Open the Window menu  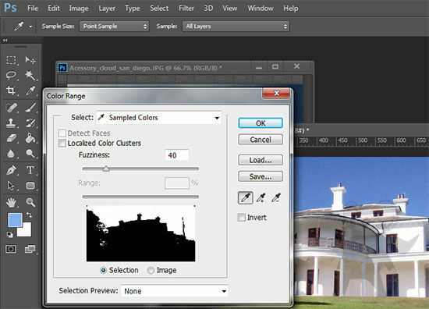click(x=261, y=9)
